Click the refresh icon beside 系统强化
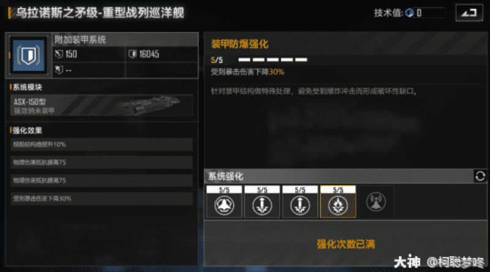 point(480,176)
